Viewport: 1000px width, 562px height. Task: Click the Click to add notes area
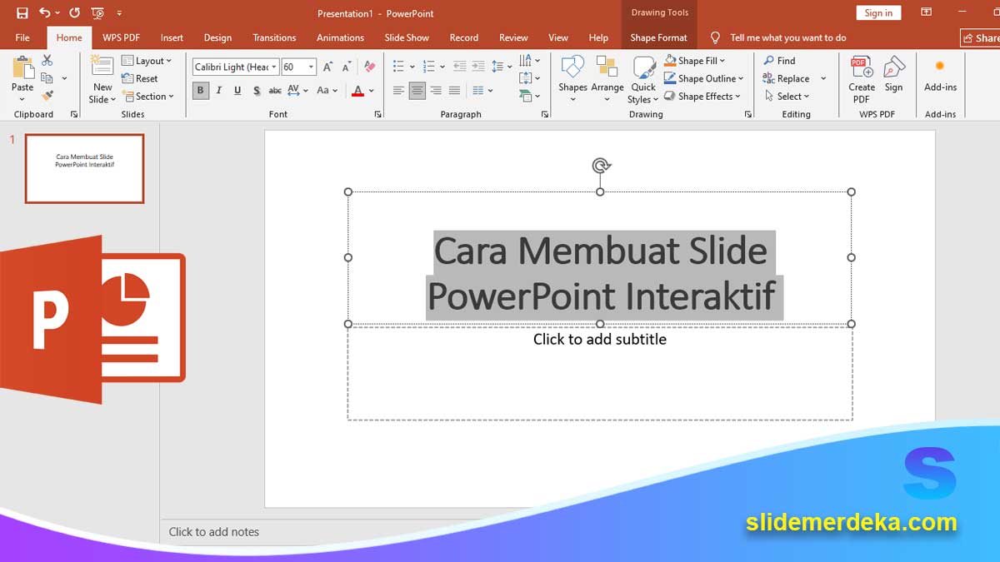pyautogui.click(x=214, y=532)
